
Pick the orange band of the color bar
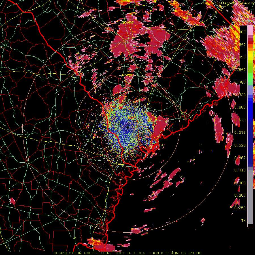(250, 49)
